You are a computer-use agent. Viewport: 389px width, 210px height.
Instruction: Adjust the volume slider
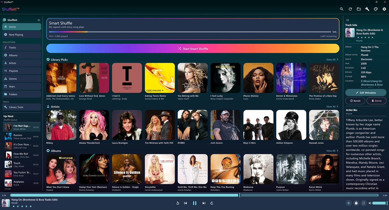pyautogui.click(x=379, y=203)
